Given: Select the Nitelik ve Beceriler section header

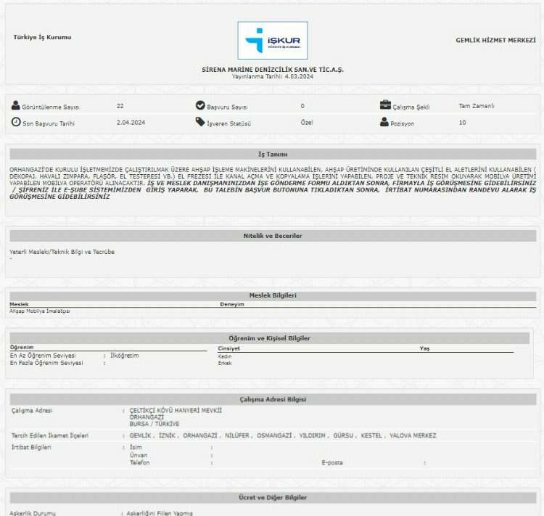Looking at the screenshot, I should pyautogui.click(x=272, y=236).
